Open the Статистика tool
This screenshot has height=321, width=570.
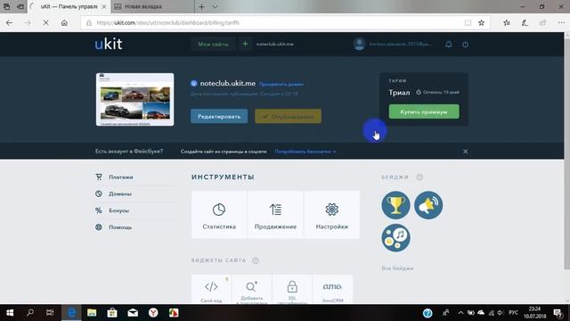(219, 215)
